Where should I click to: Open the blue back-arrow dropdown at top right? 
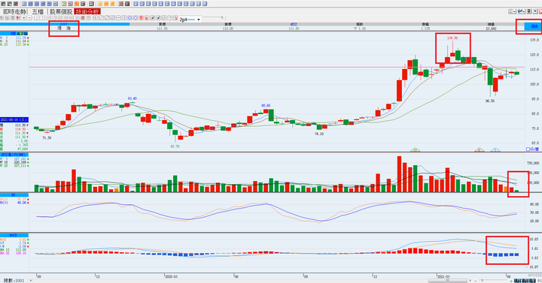(521, 11)
